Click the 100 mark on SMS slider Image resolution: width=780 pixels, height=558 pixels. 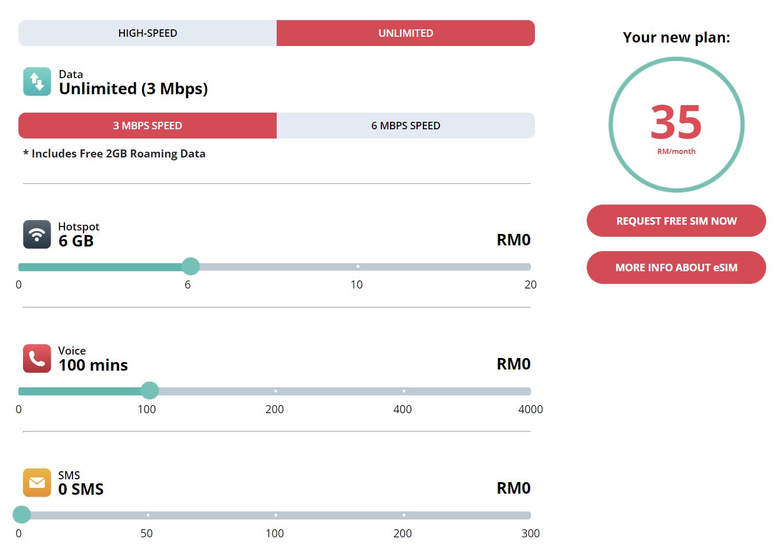[275, 514]
